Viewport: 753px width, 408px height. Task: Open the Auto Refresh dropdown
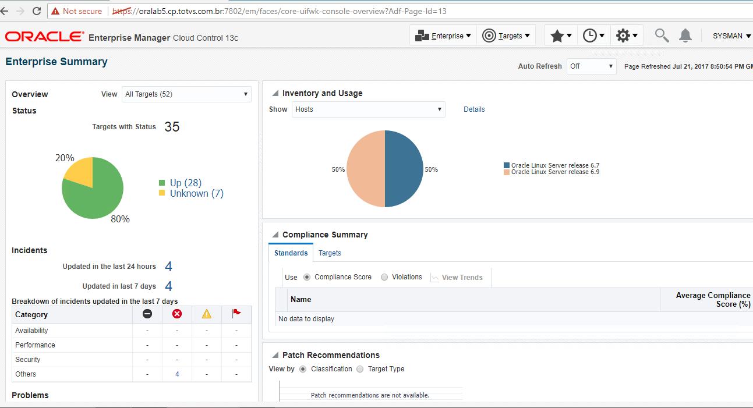coord(591,66)
